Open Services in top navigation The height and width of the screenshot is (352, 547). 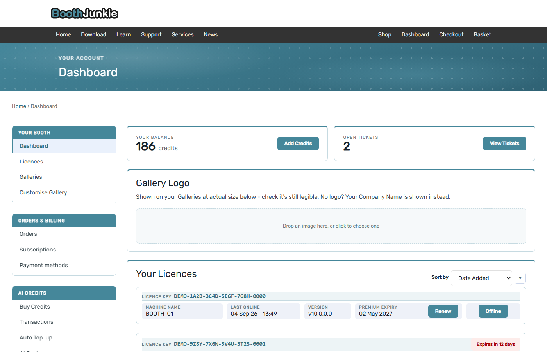(182, 34)
